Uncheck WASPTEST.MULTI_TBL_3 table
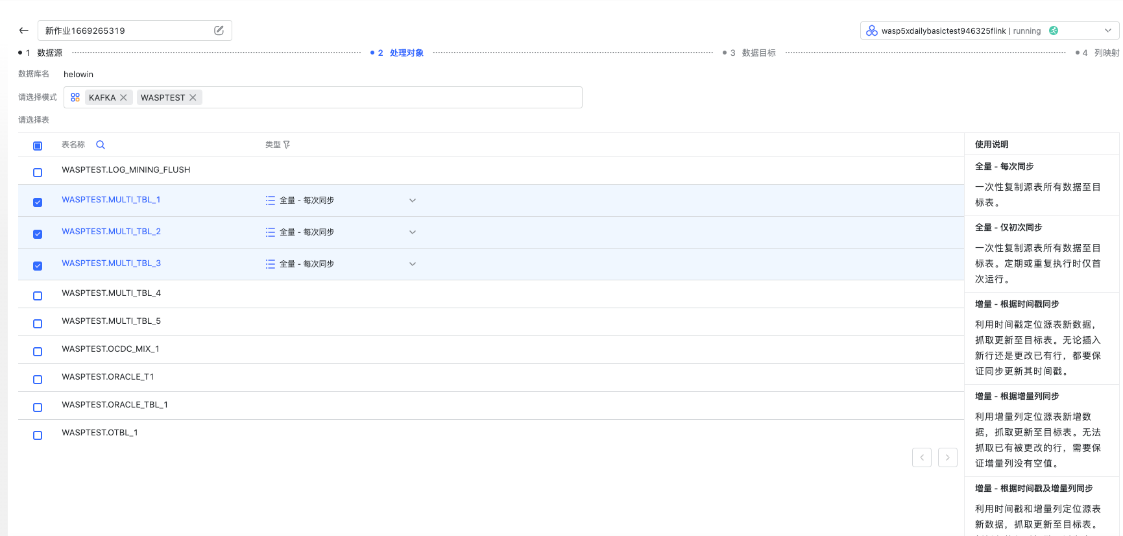 coord(38,266)
